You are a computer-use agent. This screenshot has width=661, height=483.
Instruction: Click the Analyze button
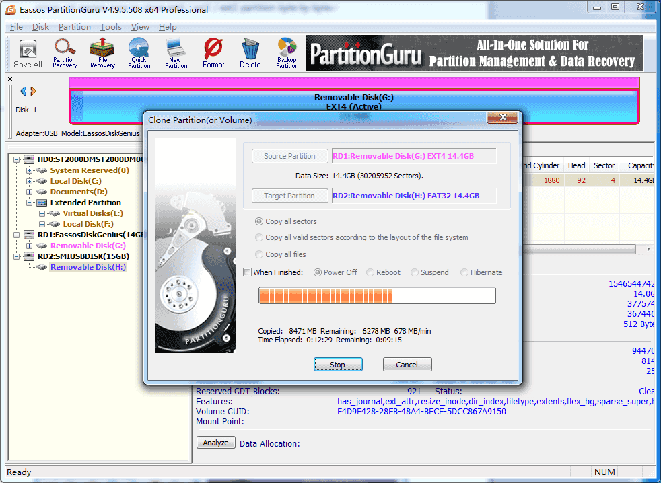[x=216, y=443]
